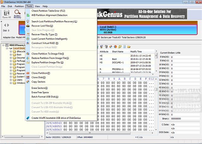
Task: Expand the $Recycle folder node
Action: 11,51
